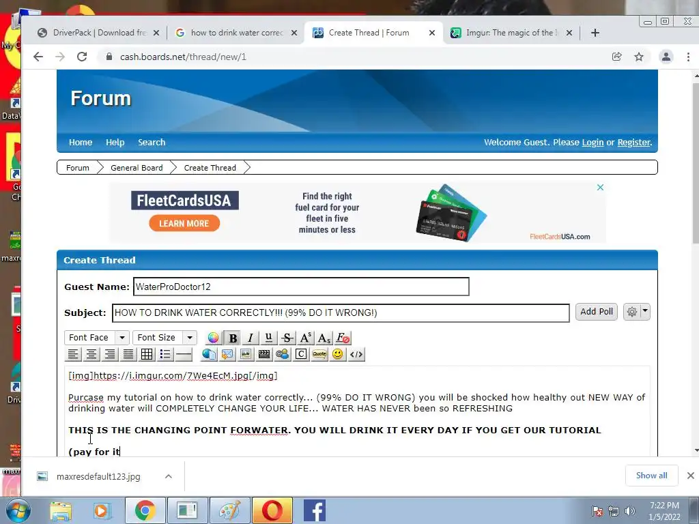Click the Subject input field

click(x=341, y=312)
